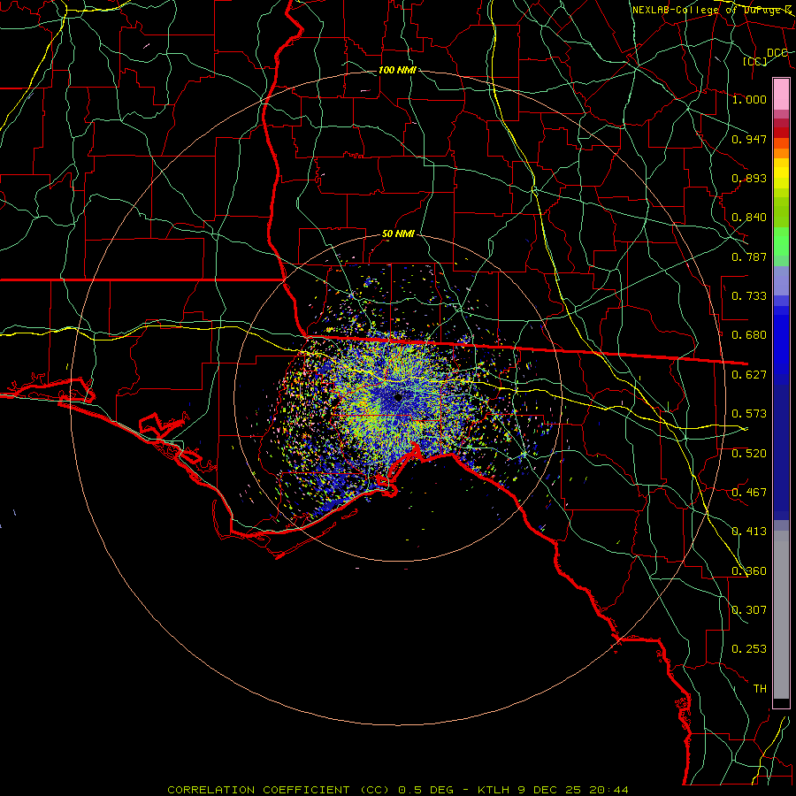Click the 0.307 scale value

[749, 610]
